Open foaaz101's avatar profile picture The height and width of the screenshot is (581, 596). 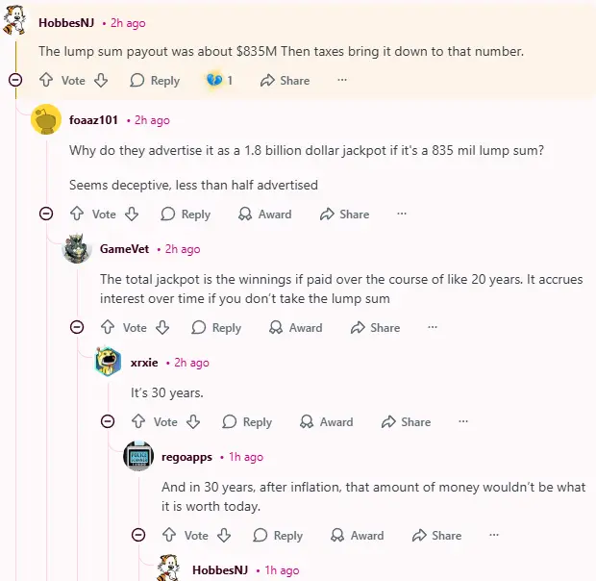[x=46, y=120]
